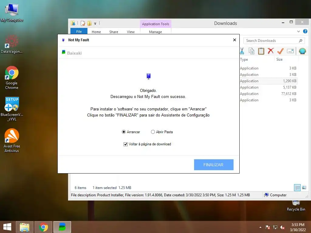The image size is (311, 233).
Task: Open the Manage ribbon tab
Action: click(155, 32)
